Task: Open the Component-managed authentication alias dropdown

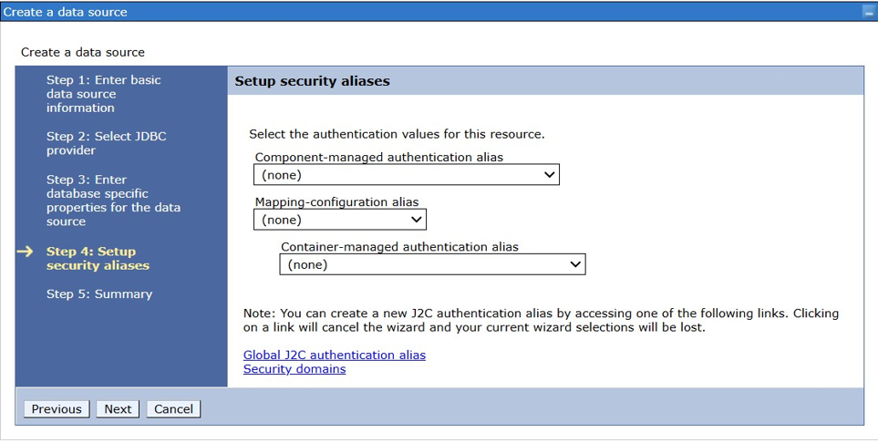Action: [407, 175]
